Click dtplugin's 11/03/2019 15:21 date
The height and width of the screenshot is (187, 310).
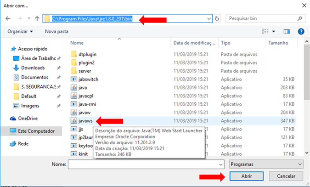[191, 54]
